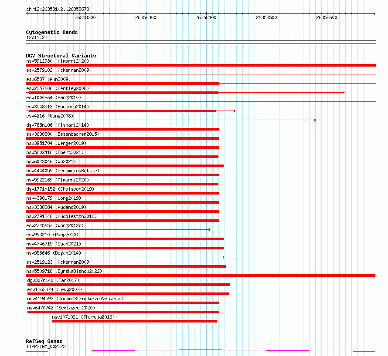Image resolution: width=388 pixels, height=356 pixels.
Task: Click the 26358600 ruler position label
Action: pyautogui.click(x=327, y=17)
